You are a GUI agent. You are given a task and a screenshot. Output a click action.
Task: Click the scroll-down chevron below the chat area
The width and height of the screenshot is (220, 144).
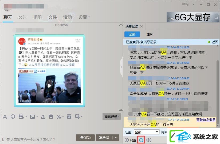coord(121,110)
